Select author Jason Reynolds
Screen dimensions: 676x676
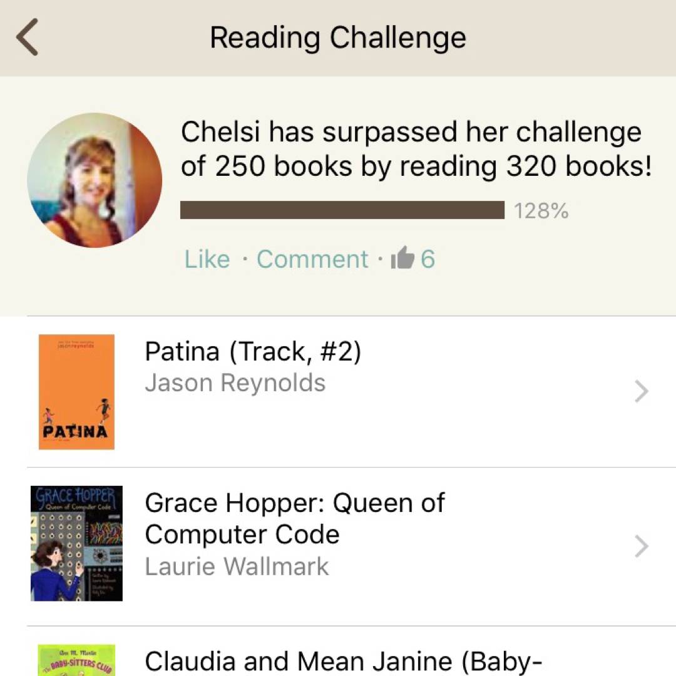point(235,383)
